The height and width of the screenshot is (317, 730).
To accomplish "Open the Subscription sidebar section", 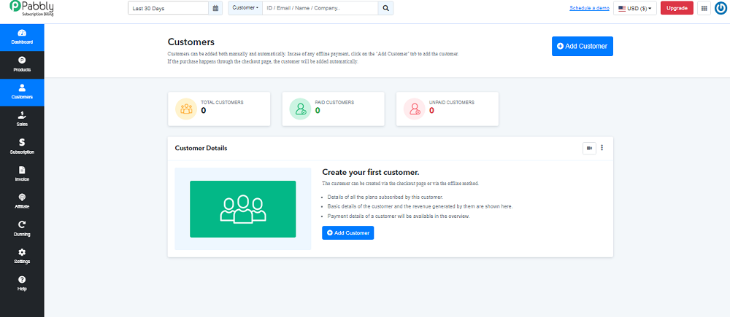I will click(x=22, y=147).
